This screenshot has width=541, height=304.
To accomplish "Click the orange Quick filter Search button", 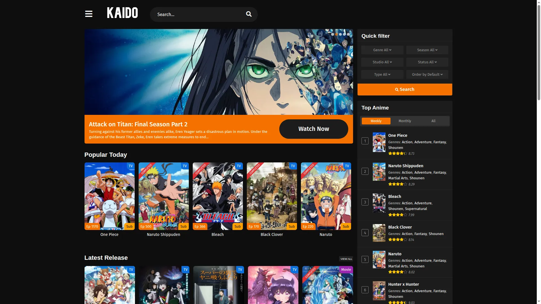I will click(405, 90).
